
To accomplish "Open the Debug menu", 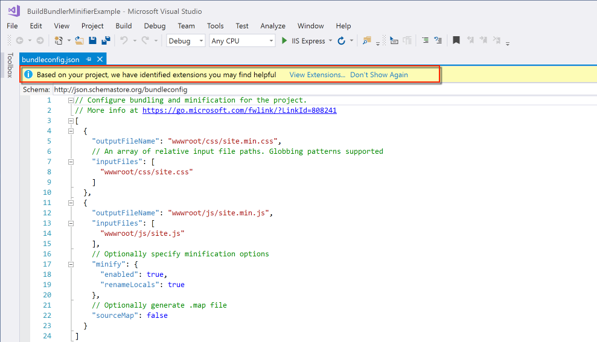I will click(155, 26).
